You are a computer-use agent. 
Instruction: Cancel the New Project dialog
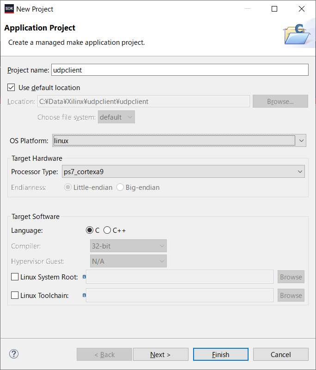coord(280,354)
